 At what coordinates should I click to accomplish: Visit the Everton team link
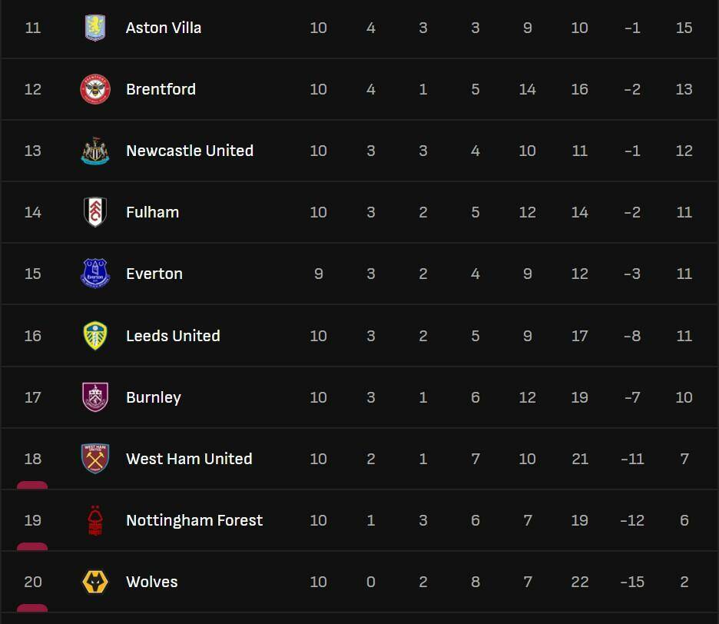pos(154,274)
